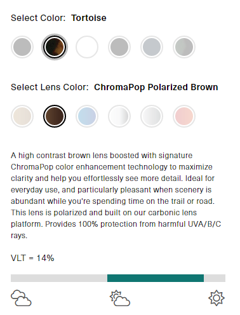Screen dimensions: 240x315
Task: Choose the pink lens color swatch
Action: [184, 116]
